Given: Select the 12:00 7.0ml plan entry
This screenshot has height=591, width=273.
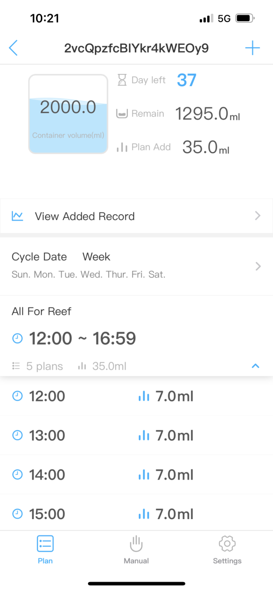Looking at the screenshot, I should pos(136,396).
